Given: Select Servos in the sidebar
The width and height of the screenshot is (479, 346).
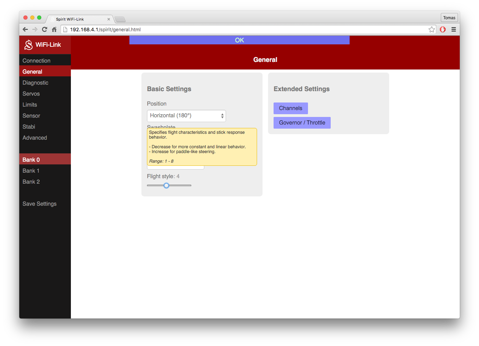Looking at the screenshot, I should point(31,94).
